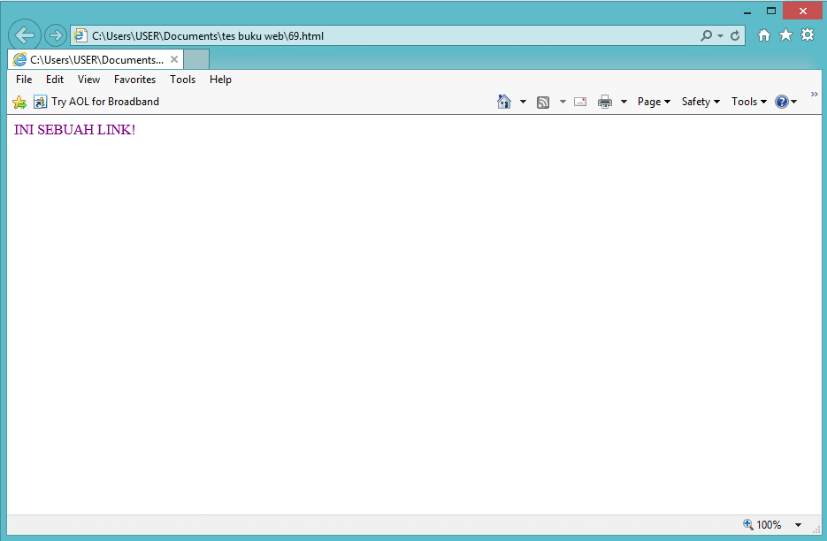Open the Favorites menu
The width and height of the screenshot is (827, 541).
click(x=135, y=80)
